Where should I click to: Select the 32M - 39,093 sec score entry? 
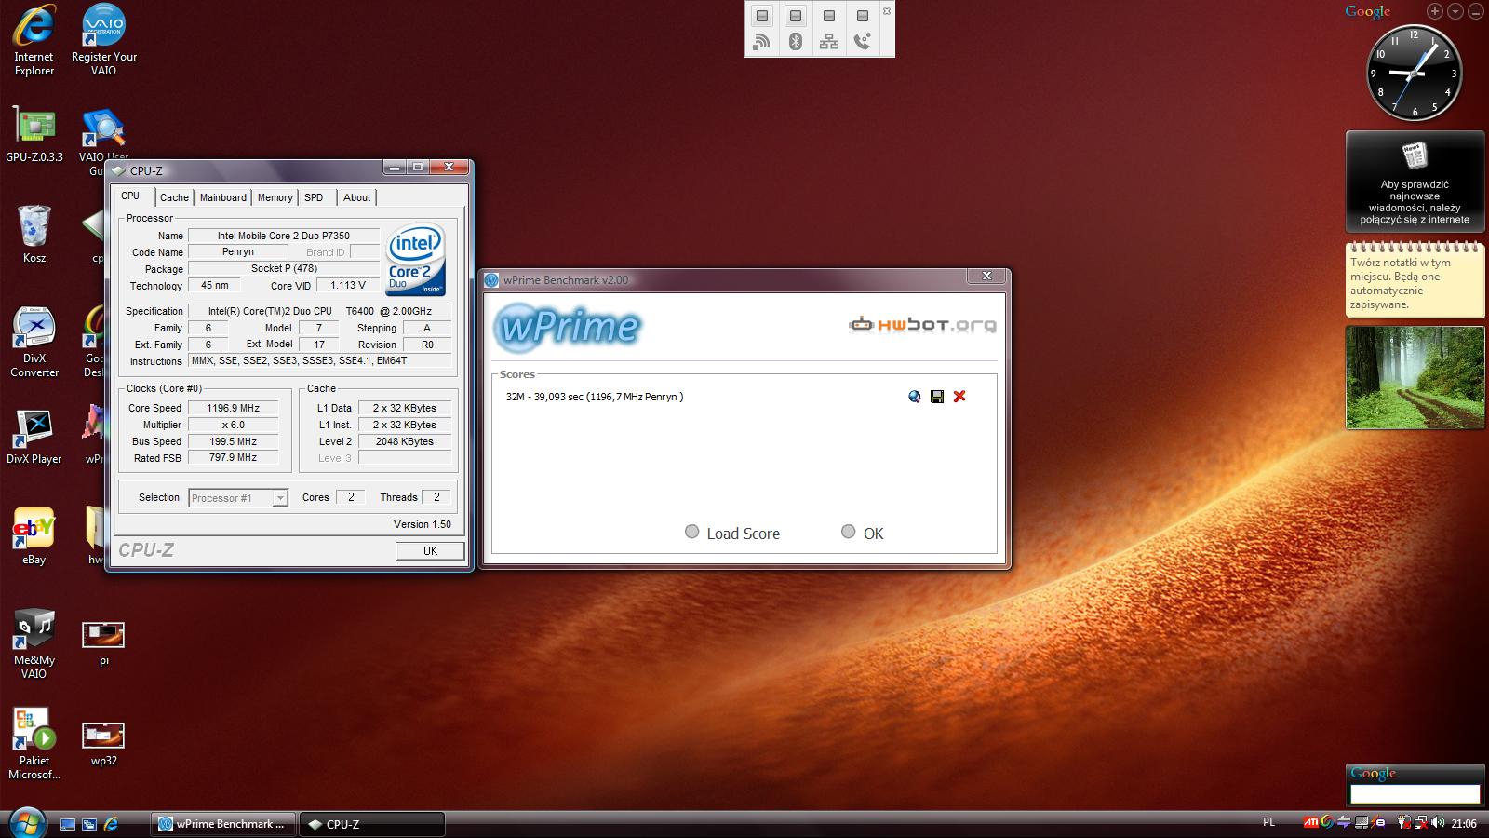(595, 397)
